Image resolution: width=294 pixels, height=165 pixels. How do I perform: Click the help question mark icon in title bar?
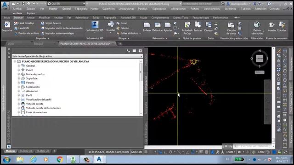(x=269, y=4)
